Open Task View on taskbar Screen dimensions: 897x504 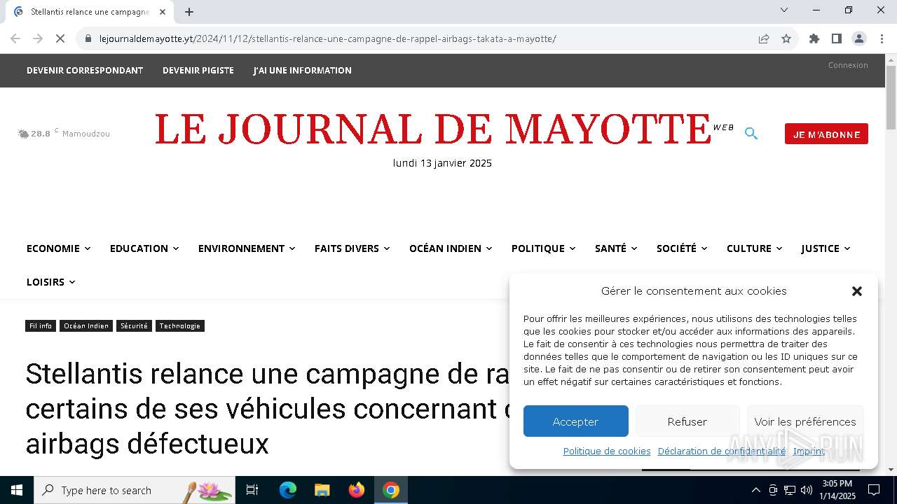[252, 490]
